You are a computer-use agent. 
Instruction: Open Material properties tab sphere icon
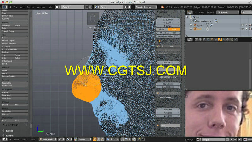[228, 40]
